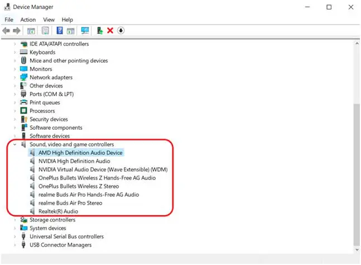Select OnePlus Bullets Wireless Z Hands-Free AG Audio
This screenshot has height=265, width=361.
[97, 178]
